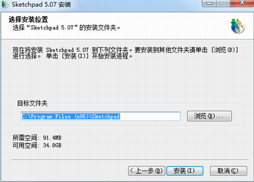Image resolution: width=254 pixels, height=182 pixels.
Task: Go back with the 上一步(B) button
Action: click(x=147, y=171)
